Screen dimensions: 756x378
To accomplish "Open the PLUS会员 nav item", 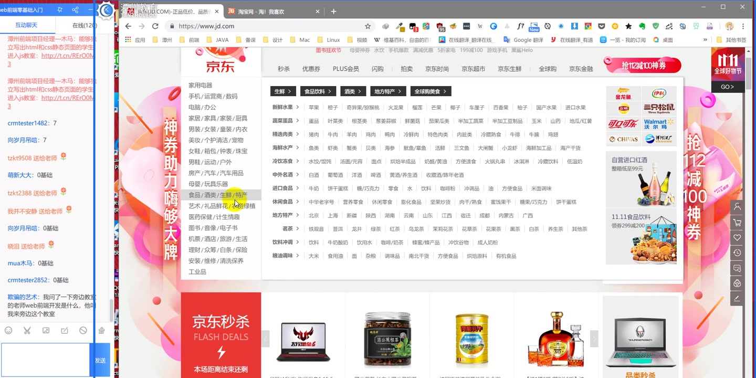I will 346,69.
